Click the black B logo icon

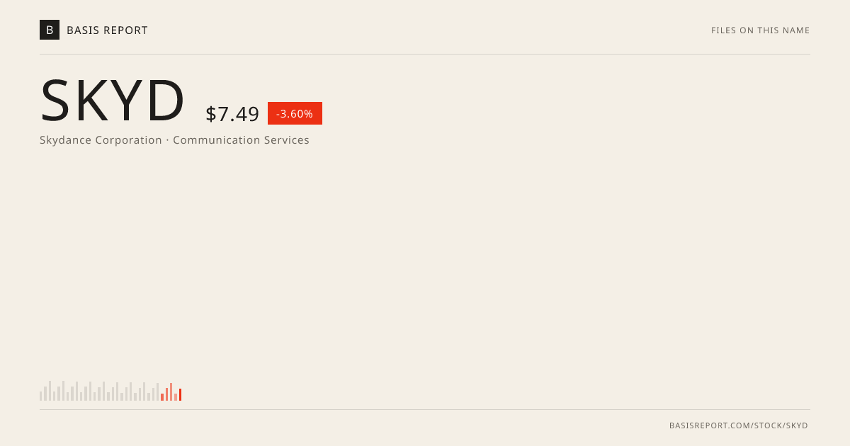[x=50, y=30]
